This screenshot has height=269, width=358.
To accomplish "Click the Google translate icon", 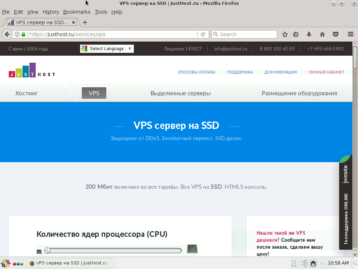I will [x=85, y=48].
